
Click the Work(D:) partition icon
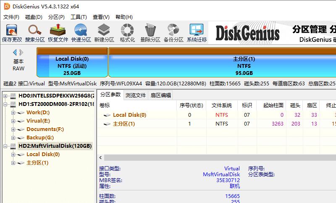(x=21, y=113)
